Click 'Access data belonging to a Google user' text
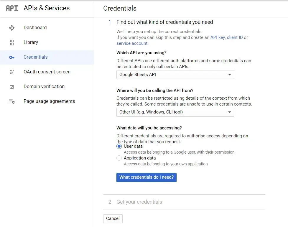 [x=179, y=152]
